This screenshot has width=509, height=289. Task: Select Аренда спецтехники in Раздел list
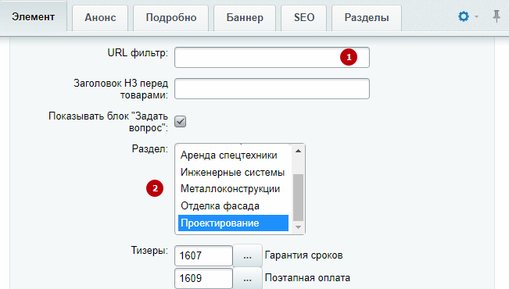[x=233, y=155]
